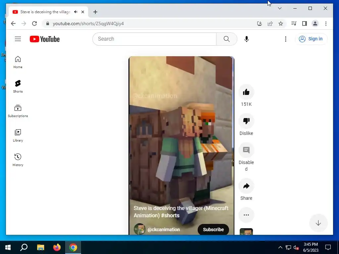Go to Home in sidebar
This screenshot has height=254, width=339.
(x=18, y=62)
